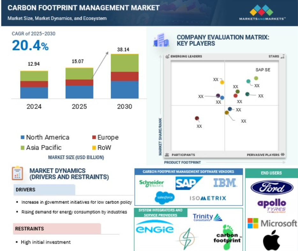Click the "12.94" value above the 2024 bar
298x251 pixels.
(x=34, y=64)
